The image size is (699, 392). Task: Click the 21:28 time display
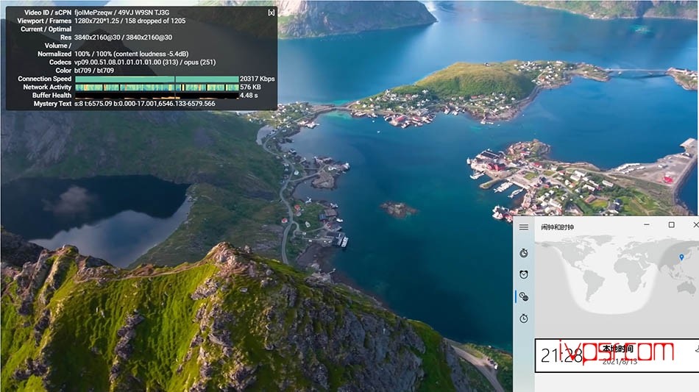point(561,356)
